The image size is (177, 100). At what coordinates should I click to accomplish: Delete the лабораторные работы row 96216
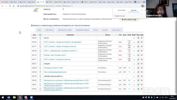pos(142,76)
